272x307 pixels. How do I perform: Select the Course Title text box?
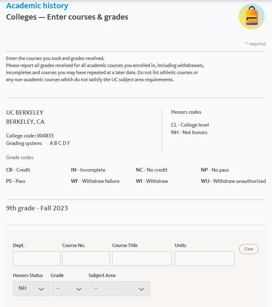click(x=142, y=258)
